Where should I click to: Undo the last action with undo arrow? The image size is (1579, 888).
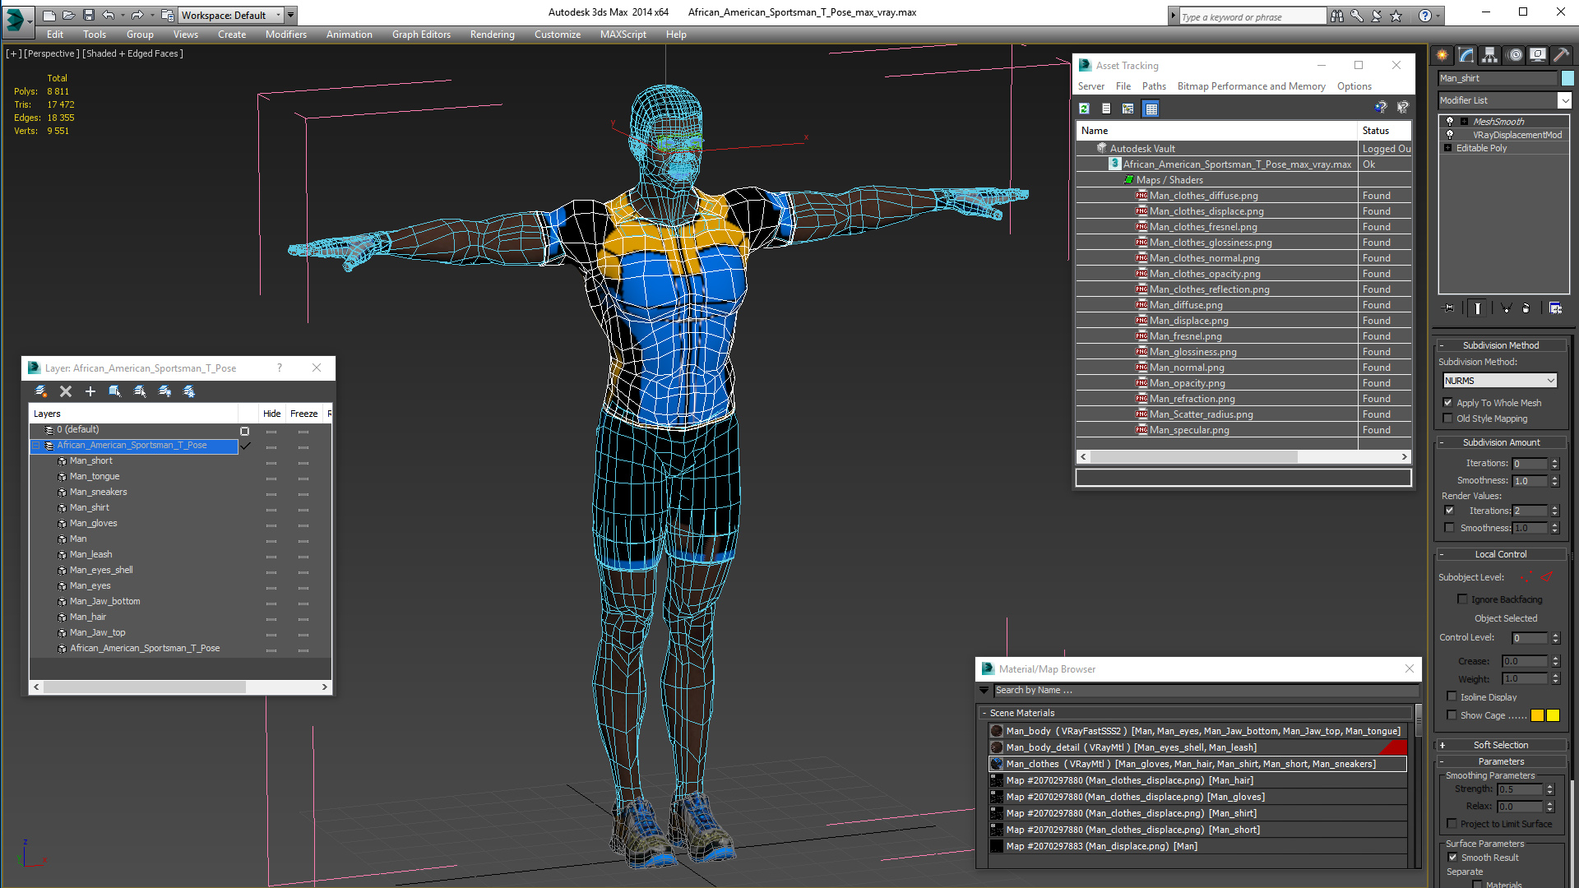[109, 15]
